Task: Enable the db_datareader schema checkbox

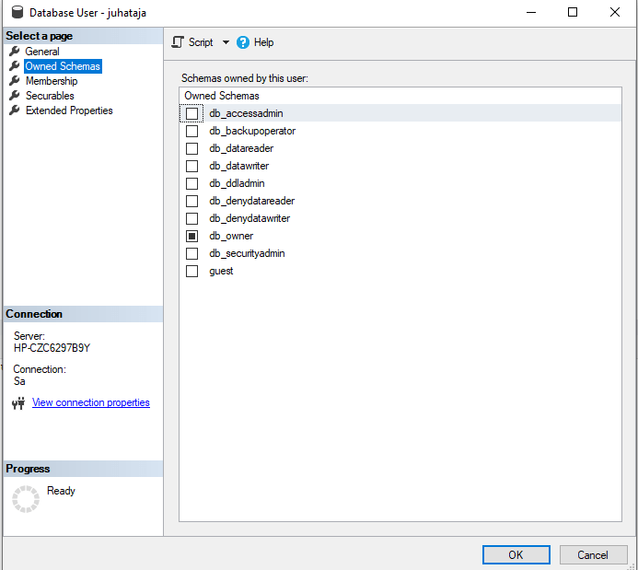Action: click(192, 148)
